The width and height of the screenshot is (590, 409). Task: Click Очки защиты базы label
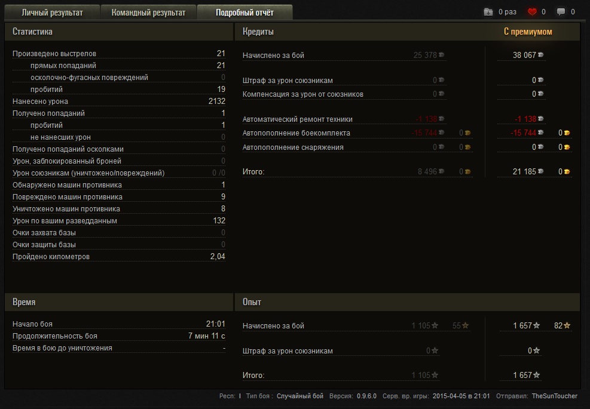coord(44,245)
